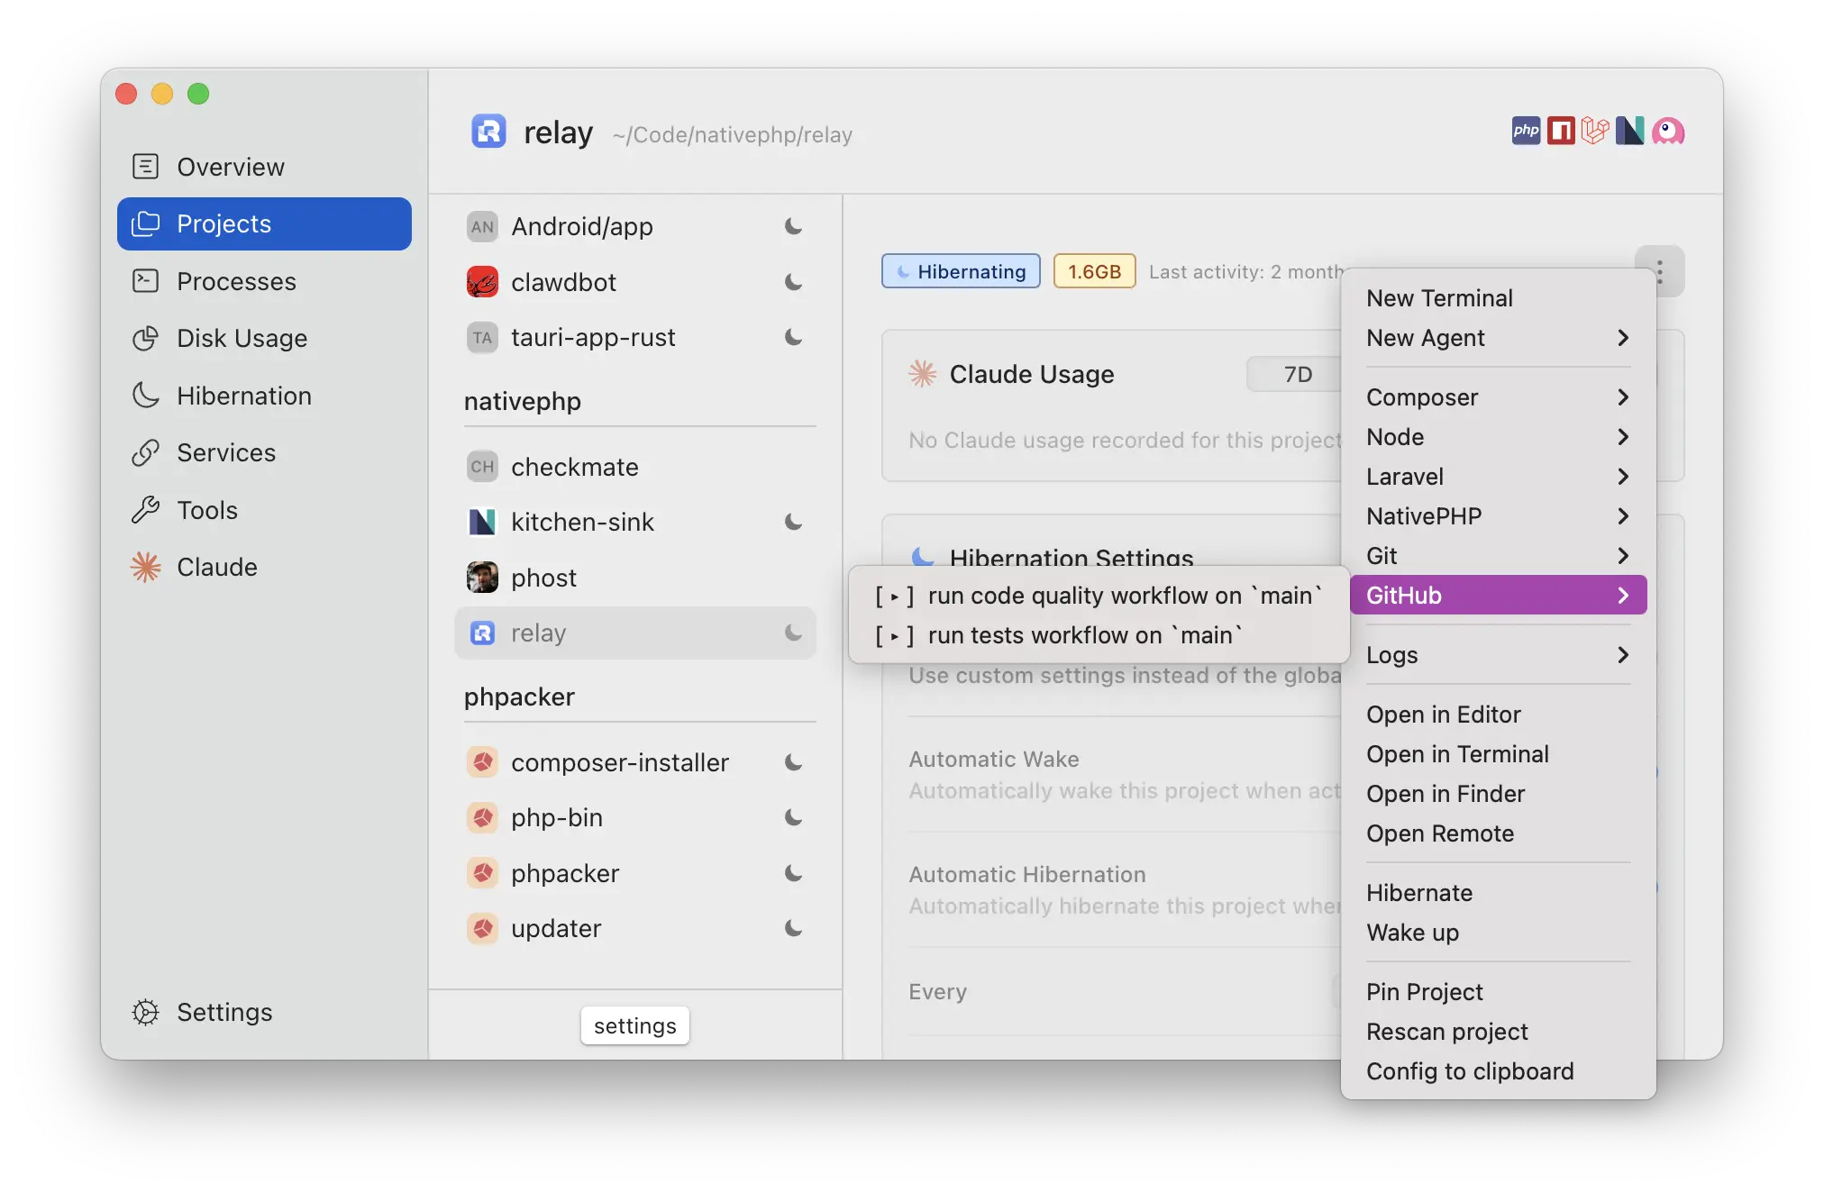The width and height of the screenshot is (1824, 1193).
Task: Select Projects in the sidebar
Action: (264, 223)
